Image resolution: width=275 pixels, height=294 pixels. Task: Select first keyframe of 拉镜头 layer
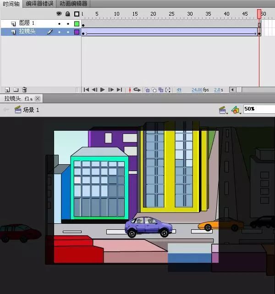click(83, 33)
